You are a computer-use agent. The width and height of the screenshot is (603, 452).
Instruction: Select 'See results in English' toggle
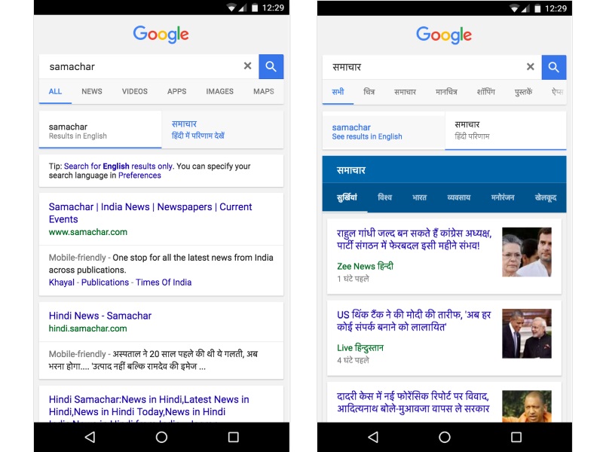(384, 131)
